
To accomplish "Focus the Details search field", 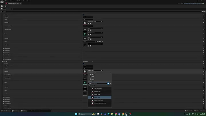I will 101,11.
